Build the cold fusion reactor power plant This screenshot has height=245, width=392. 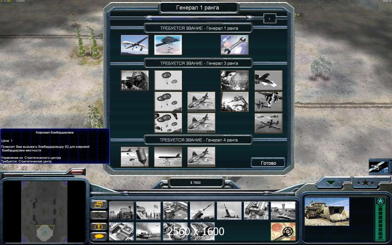click(x=121, y=211)
